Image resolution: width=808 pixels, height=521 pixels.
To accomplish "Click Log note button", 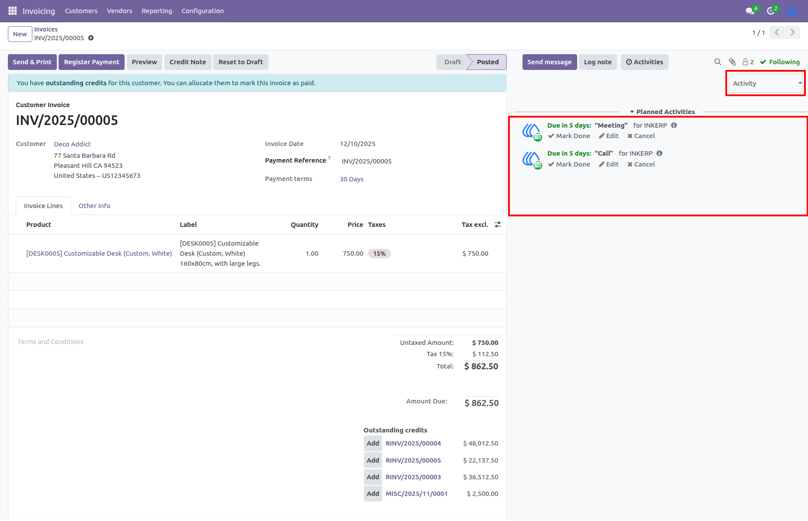I will tap(598, 62).
